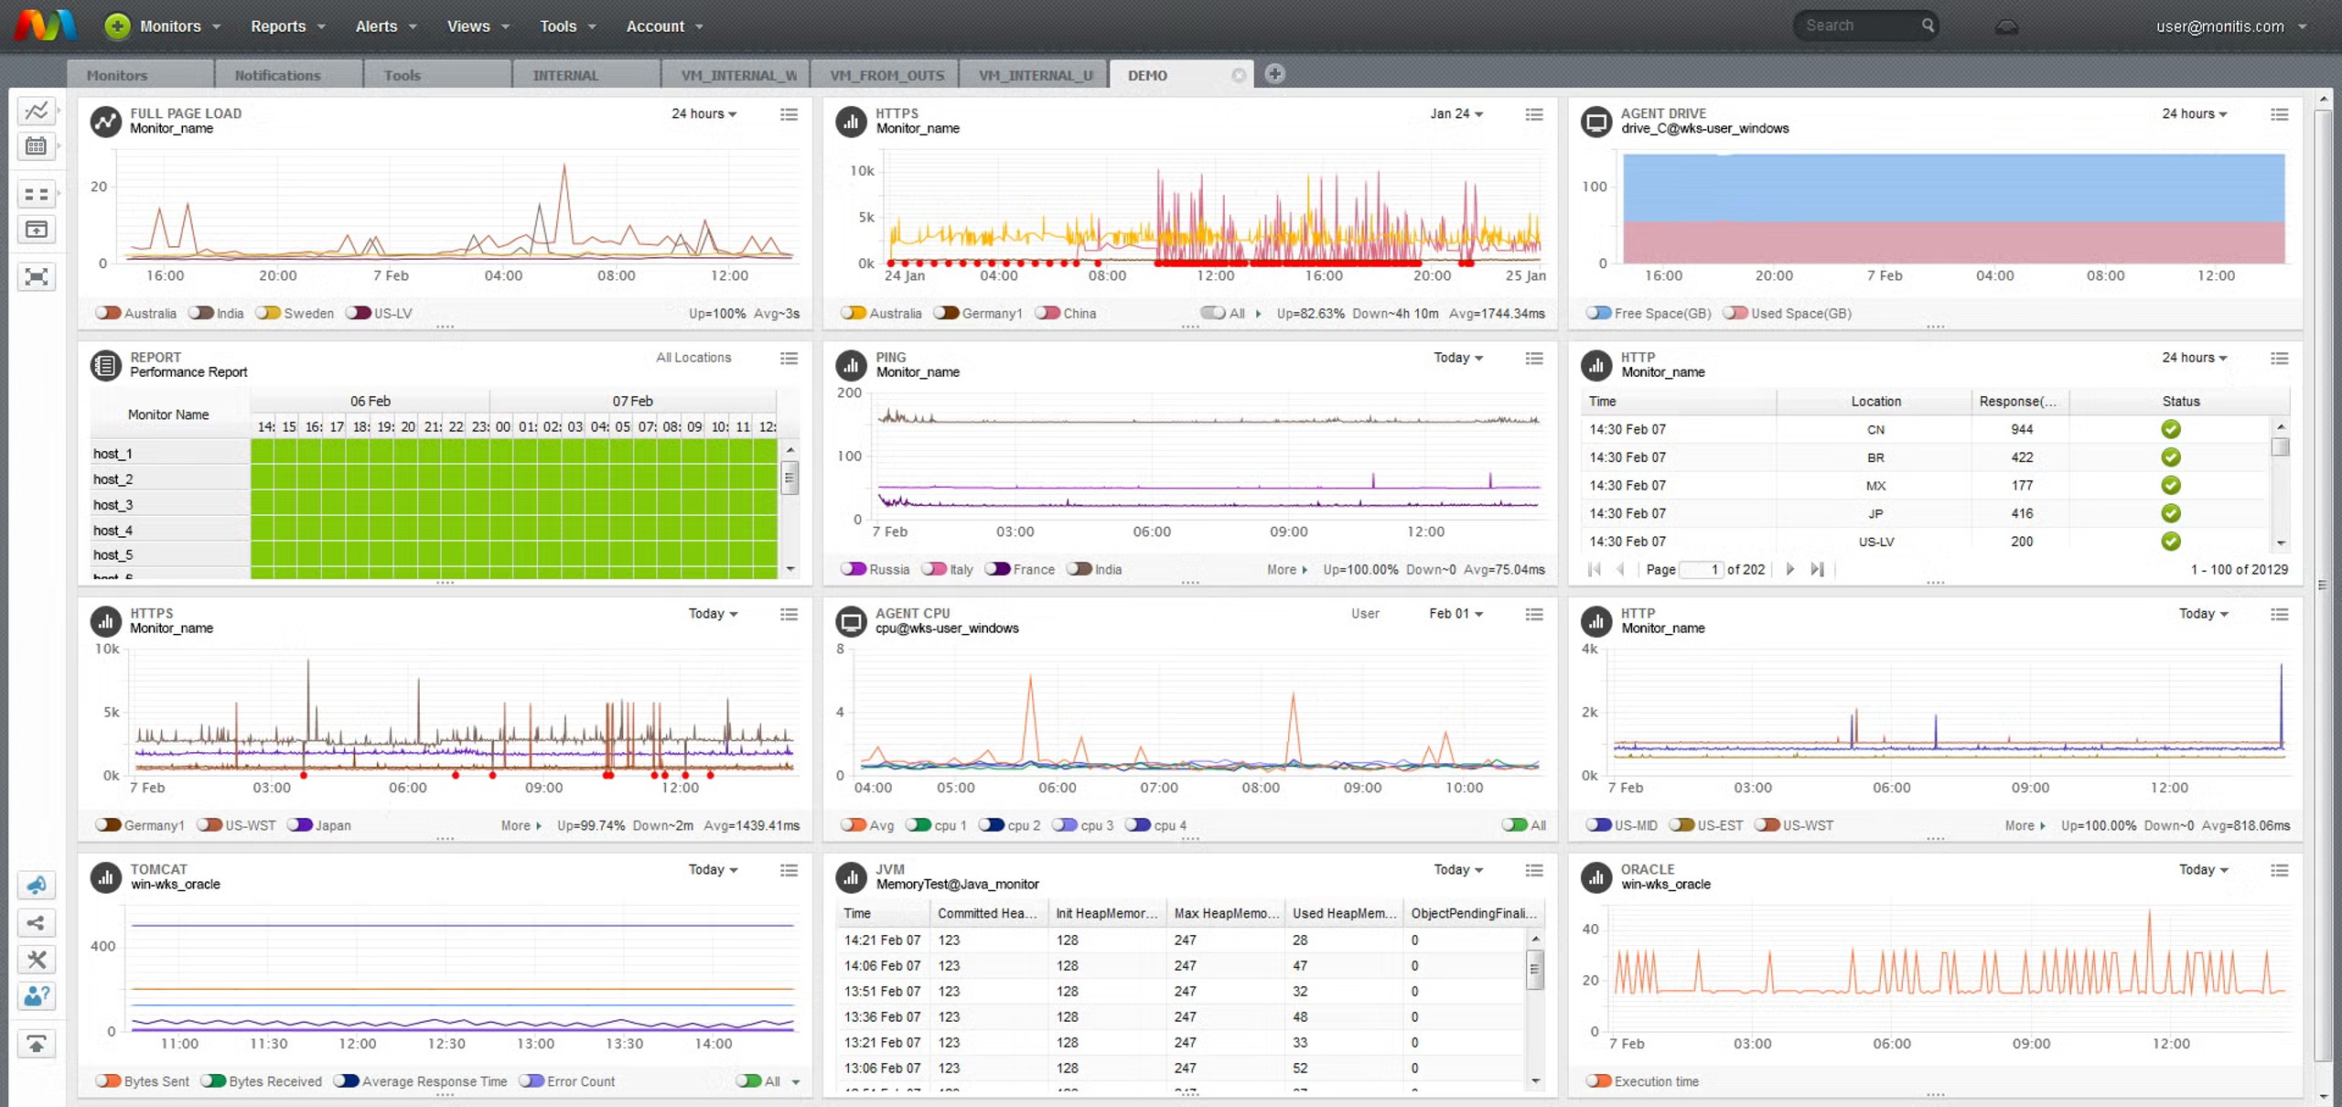Toggle the cpu 3 series
The height and width of the screenshot is (1107, 2342).
(x=1082, y=825)
